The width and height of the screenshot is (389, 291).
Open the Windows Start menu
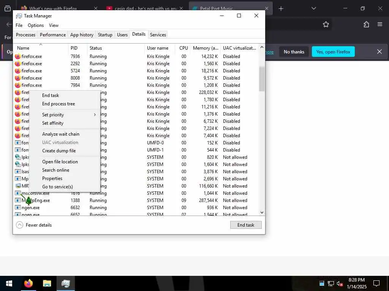click(9, 283)
